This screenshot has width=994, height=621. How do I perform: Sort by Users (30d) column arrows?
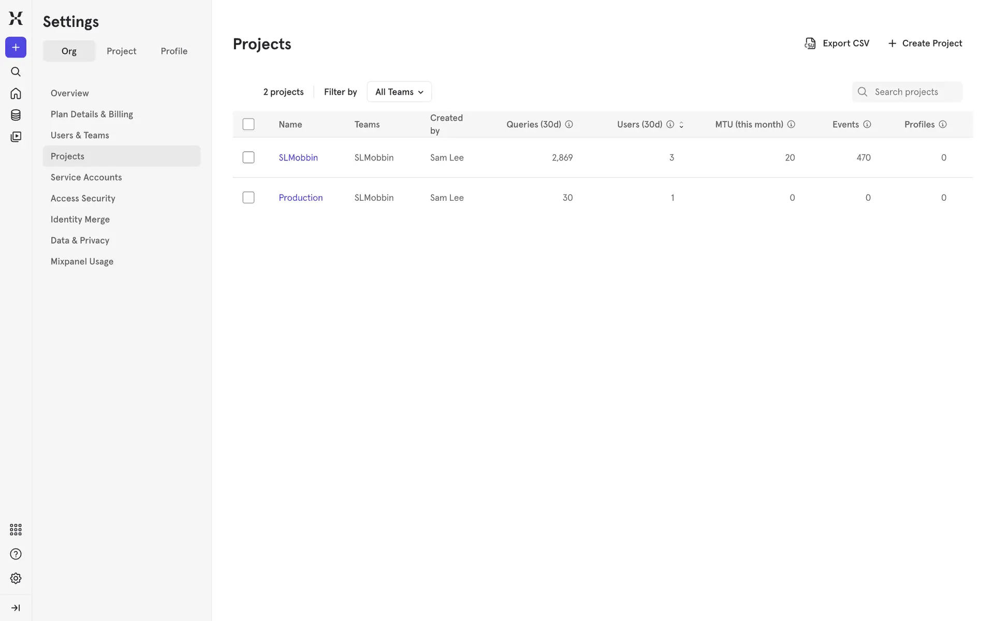[x=681, y=125]
